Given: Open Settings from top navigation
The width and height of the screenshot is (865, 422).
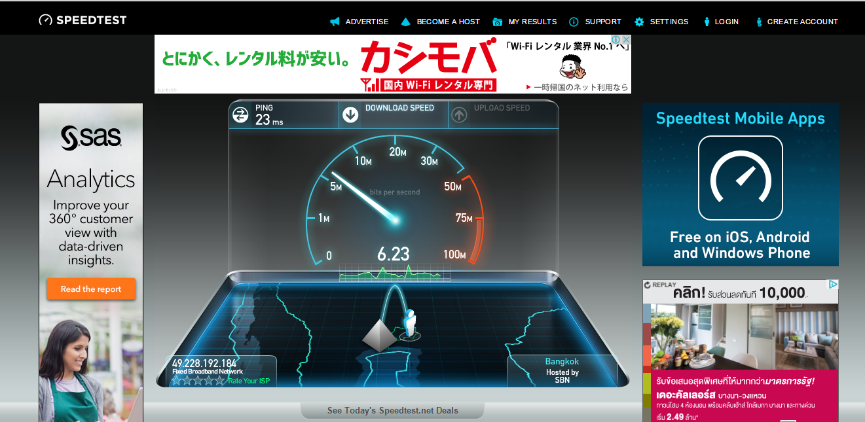Looking at the screenshot, I should click(669, 22).
